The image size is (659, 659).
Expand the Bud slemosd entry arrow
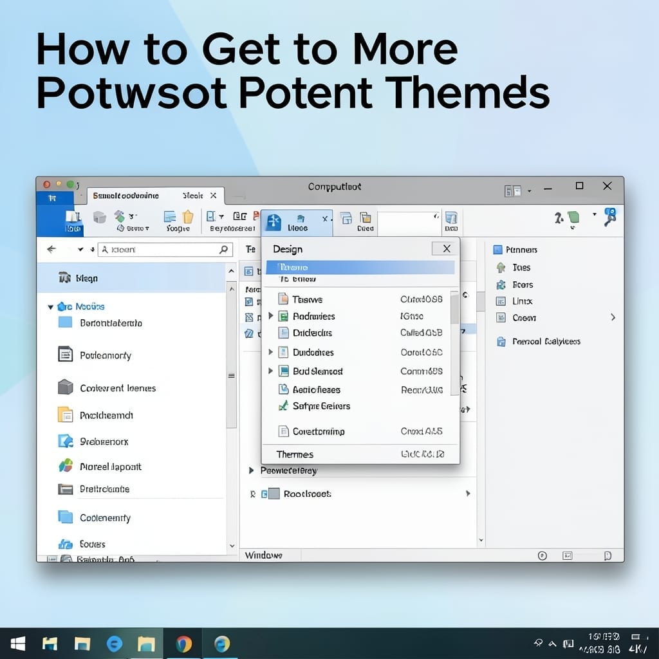[x=271, y=371]
